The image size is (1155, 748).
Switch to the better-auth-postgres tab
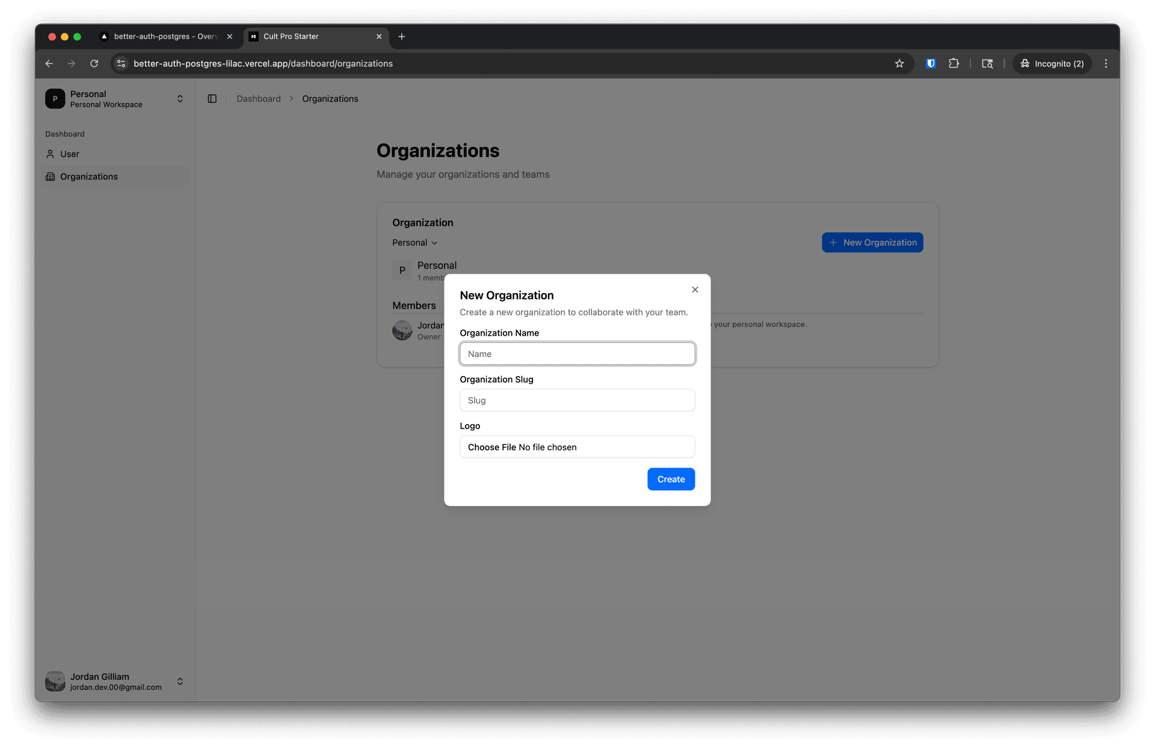[x=162, y=37]
